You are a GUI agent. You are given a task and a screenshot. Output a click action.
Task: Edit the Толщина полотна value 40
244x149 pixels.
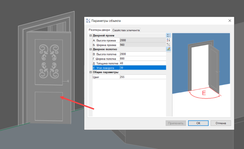point(143,63)
